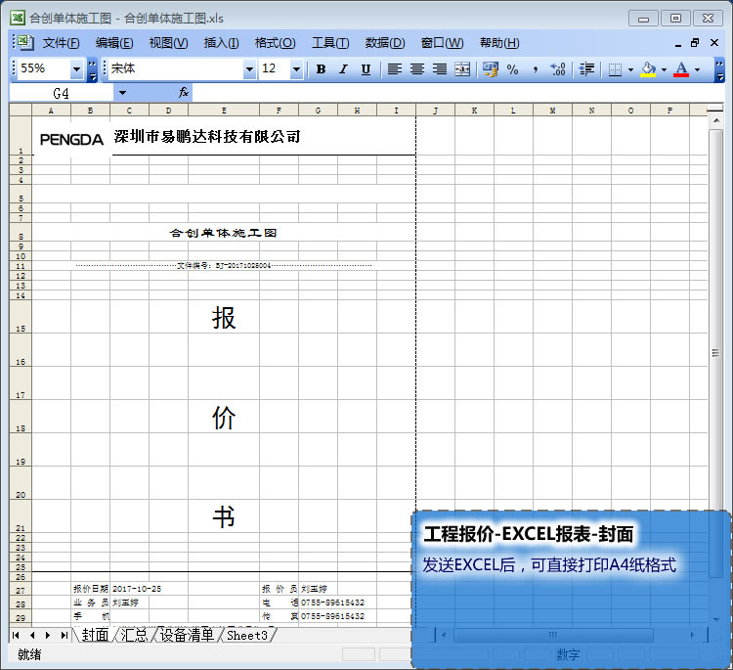Switch to 封面 sheet tab

coord(95,635)
